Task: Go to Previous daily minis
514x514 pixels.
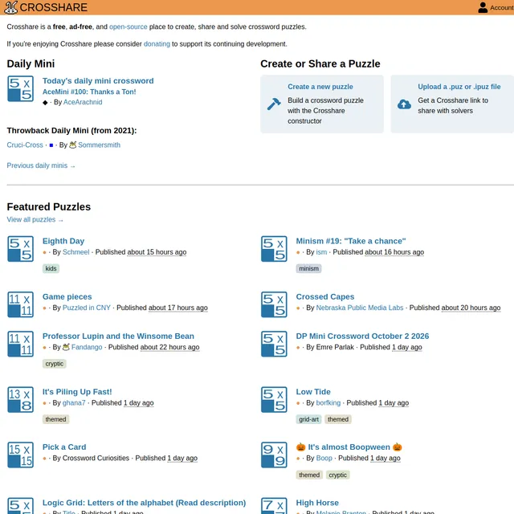Action: coord(41,165)
